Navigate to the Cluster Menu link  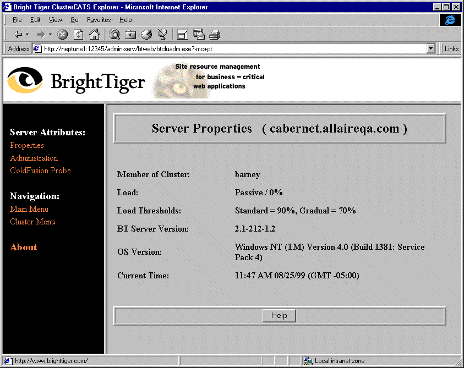(x=32, y=222)
